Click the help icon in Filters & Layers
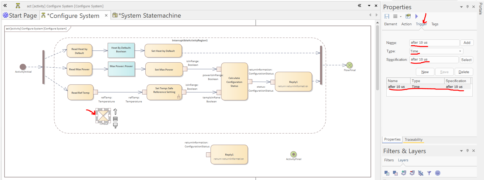This screenshot has height=180, width=484. click(438, 173)
